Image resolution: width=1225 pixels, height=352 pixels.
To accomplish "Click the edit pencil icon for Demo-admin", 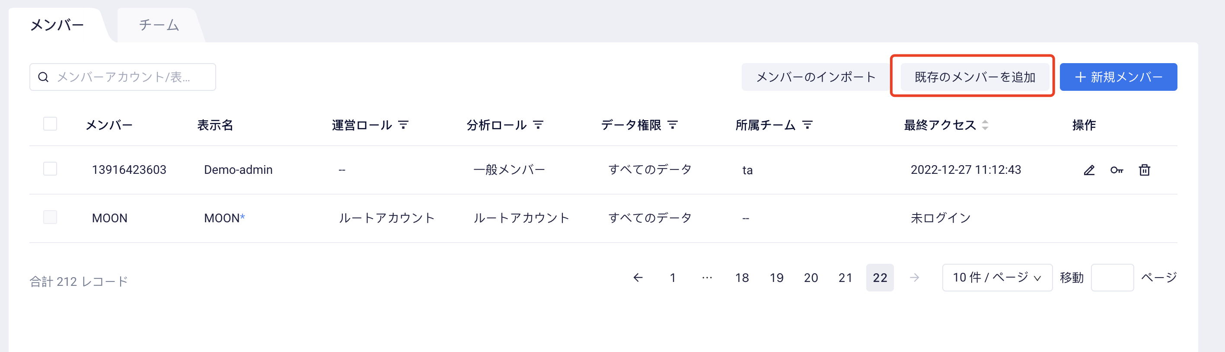I will [1089, 170].
